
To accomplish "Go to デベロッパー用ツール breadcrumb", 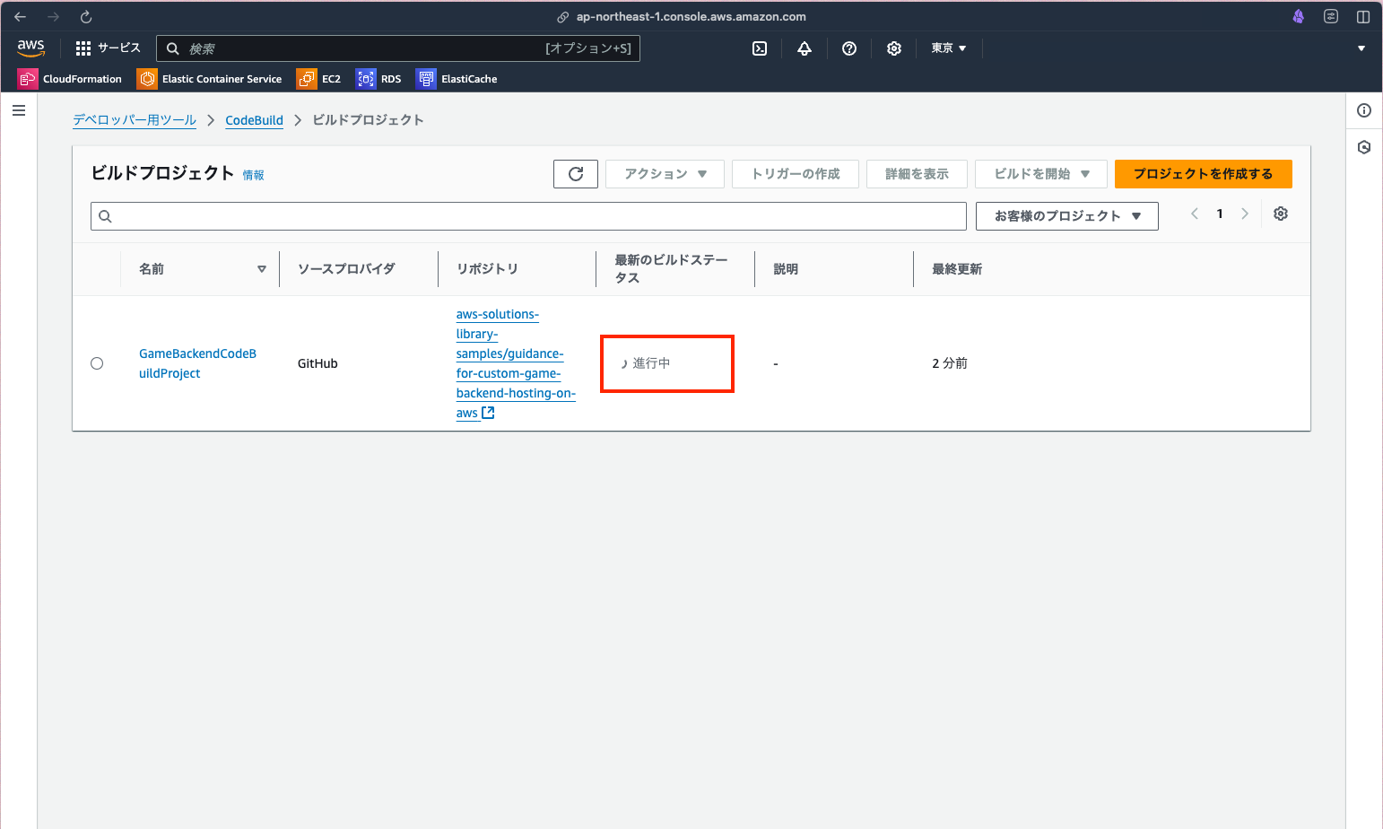I will [135, 120].
